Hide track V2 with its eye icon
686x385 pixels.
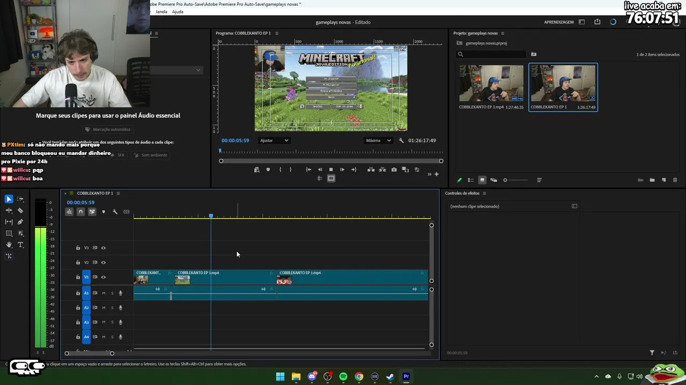point(103,263)
